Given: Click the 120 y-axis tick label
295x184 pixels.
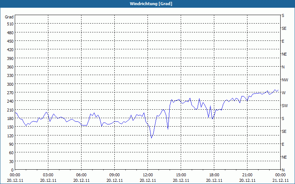Looking at the screenshot, I should [x=11, y=135].
